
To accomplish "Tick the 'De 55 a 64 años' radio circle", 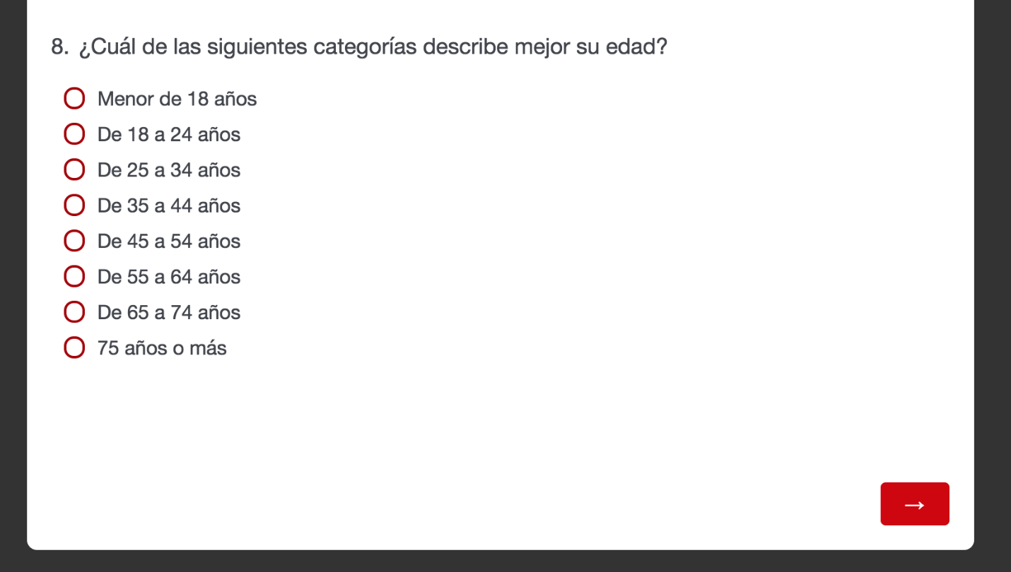I will pyautogui.click(x=74, y=276).
